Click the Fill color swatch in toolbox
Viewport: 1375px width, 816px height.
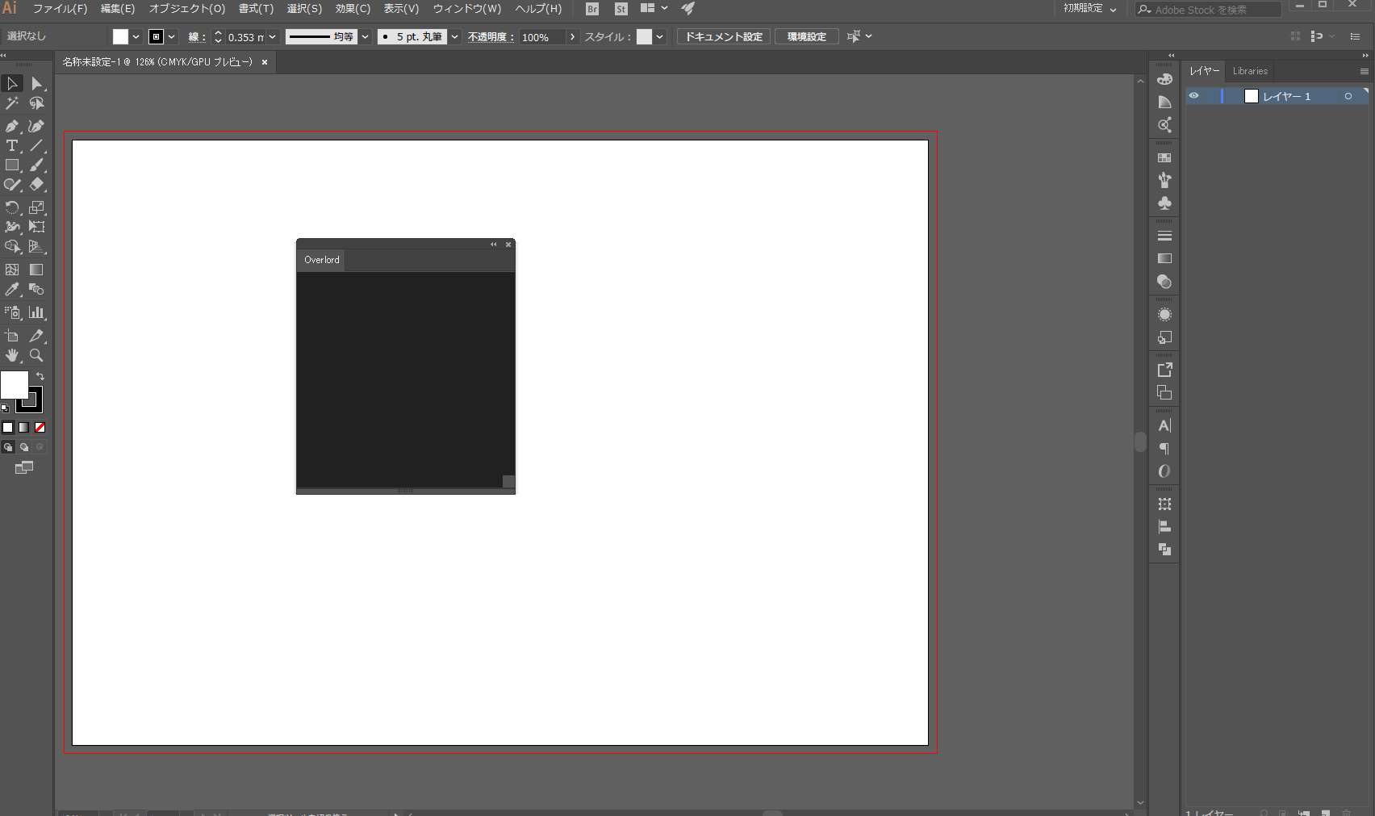point(14,385)
